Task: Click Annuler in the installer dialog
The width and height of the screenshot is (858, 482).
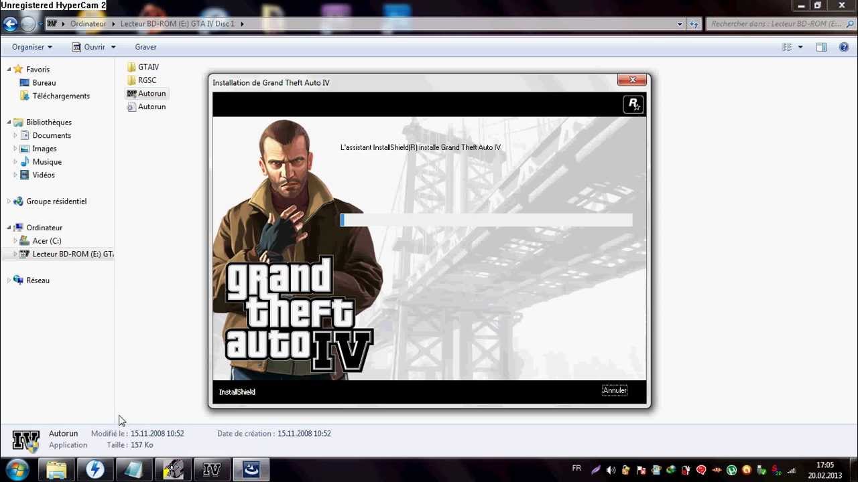Action: click(x=615, y=391)
